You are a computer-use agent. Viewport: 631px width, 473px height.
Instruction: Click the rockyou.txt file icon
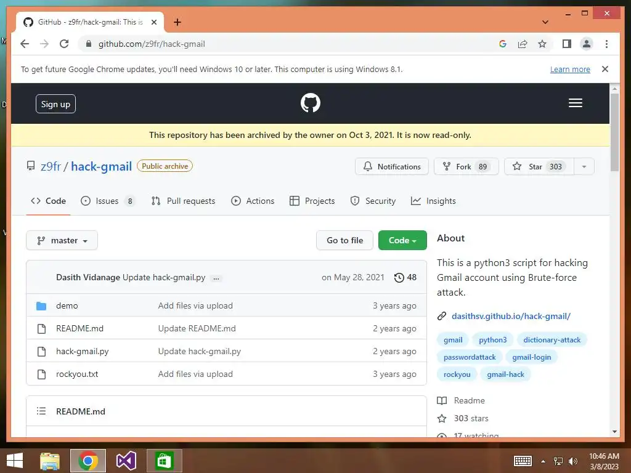tap(41, 374)
